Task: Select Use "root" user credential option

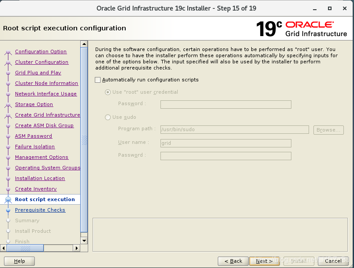Action: 107,92
